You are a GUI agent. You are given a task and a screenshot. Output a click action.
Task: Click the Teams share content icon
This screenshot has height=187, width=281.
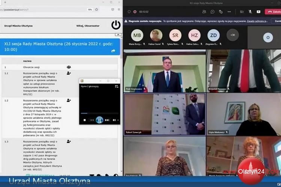click(x=259, y=12)
